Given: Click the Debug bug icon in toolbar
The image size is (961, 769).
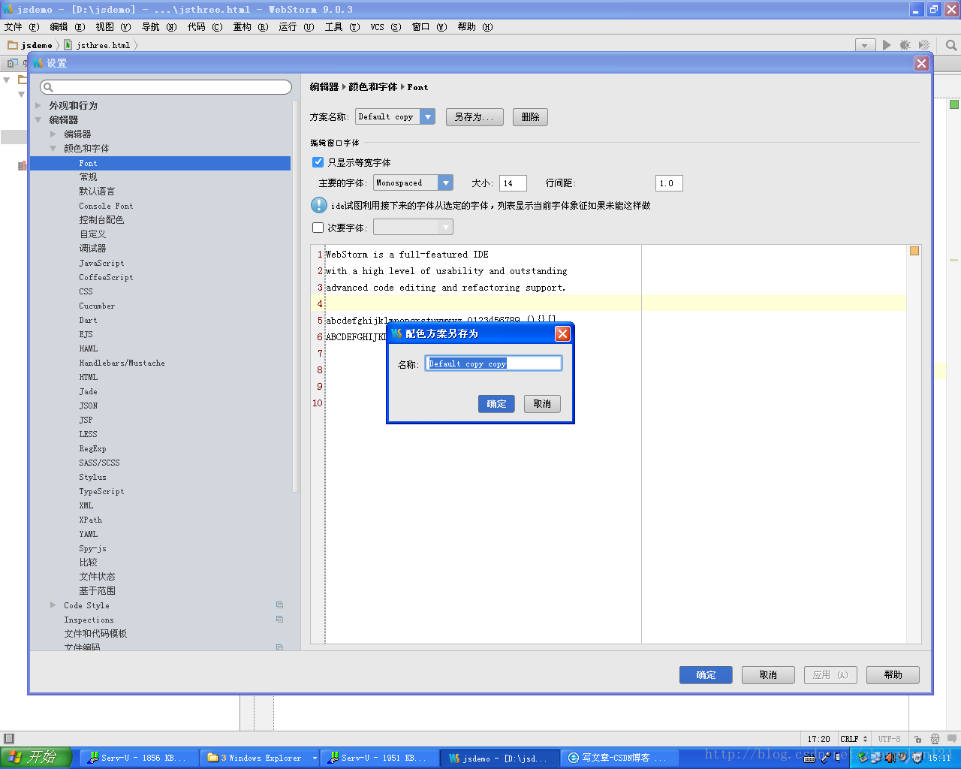Looking at the screenshot, I should coord(905,45).
